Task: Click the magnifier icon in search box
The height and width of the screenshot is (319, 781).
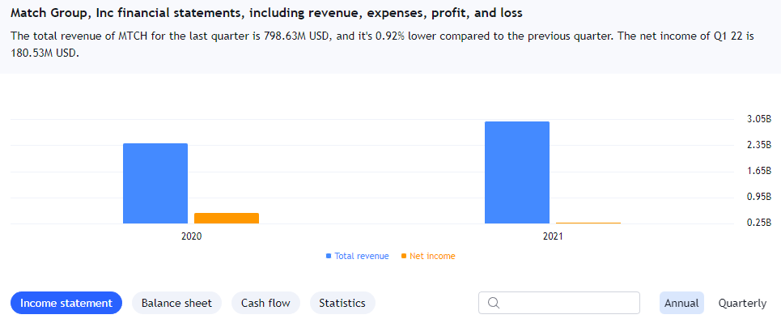Action: pyautogui.click(x=494, y=303)
